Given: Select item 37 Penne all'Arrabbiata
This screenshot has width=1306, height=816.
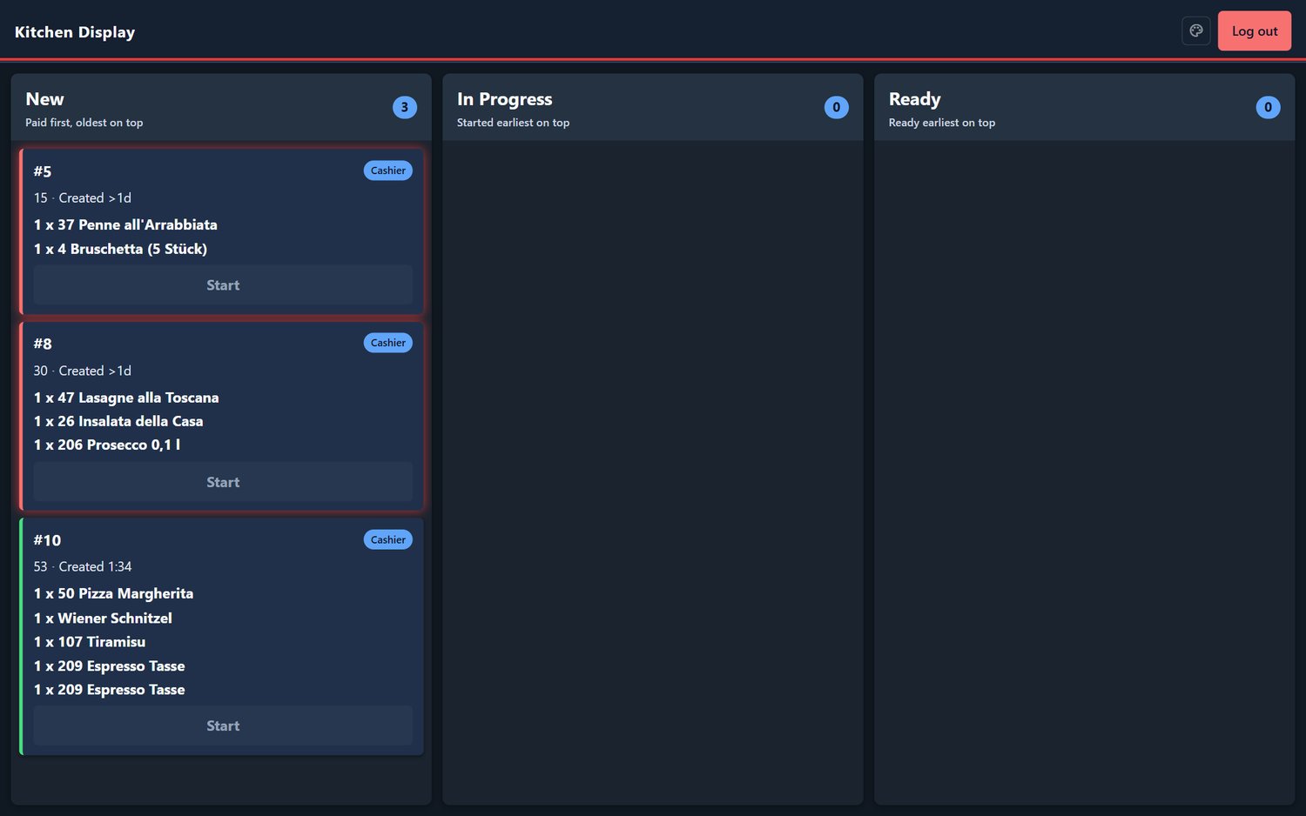Looking at the screenshot, I should click(x=125, y=224).
